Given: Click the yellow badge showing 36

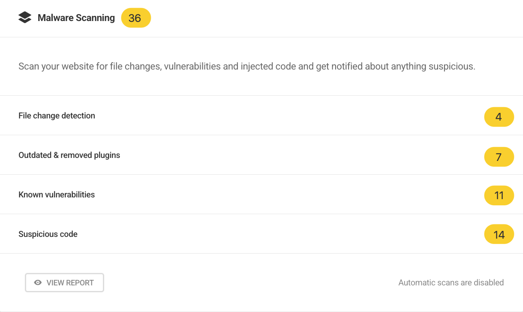Looking at the screenshot, I should click(x=136, y=18).
